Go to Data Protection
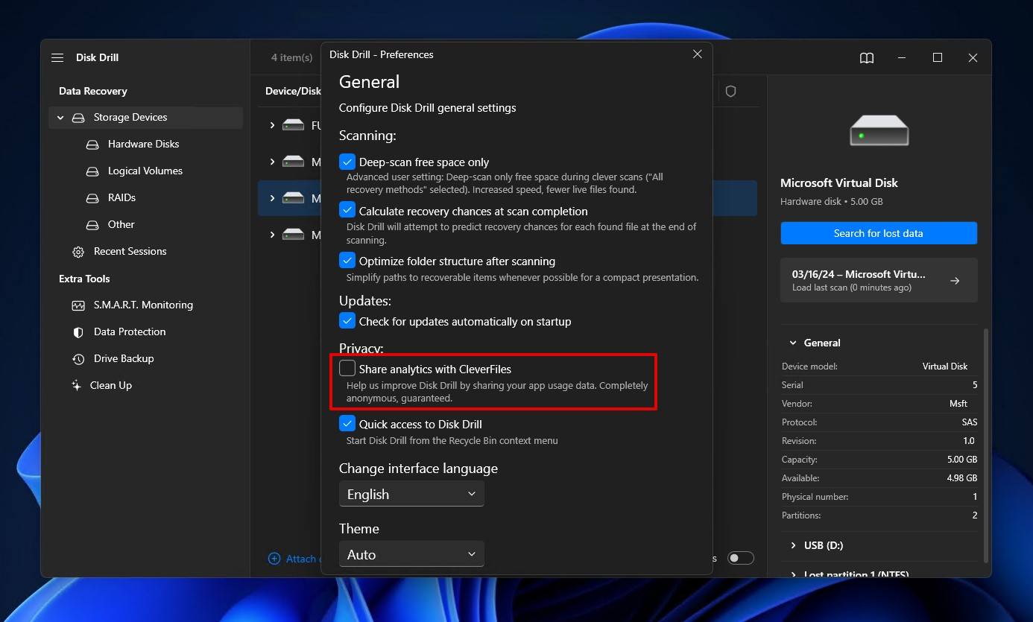This screenshot has height=622, width=1033. (x=130, y=331)
